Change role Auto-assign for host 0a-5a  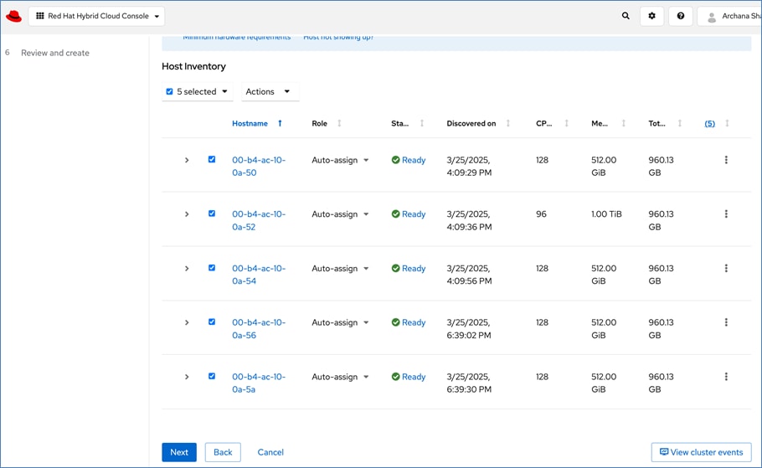(340, 377)
